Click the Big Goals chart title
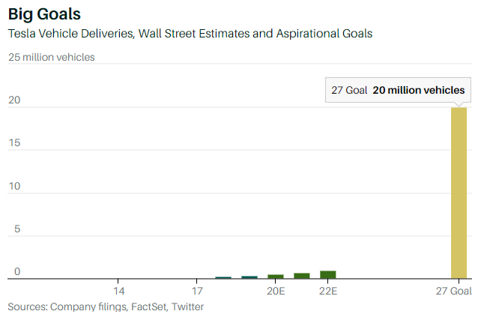 [x=44, y=14]
